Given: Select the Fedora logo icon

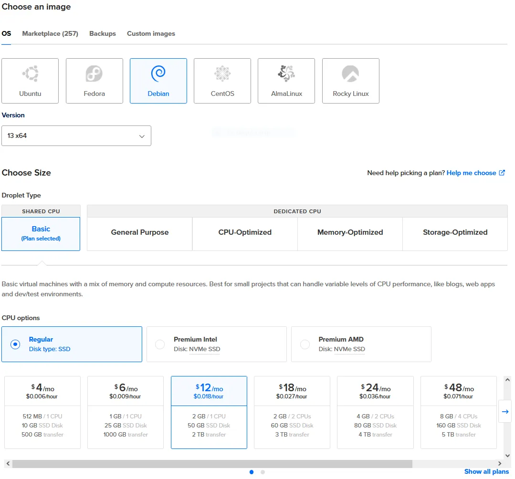Looking at the screenshot, I should pyautogui.click(x=94, y=73).
